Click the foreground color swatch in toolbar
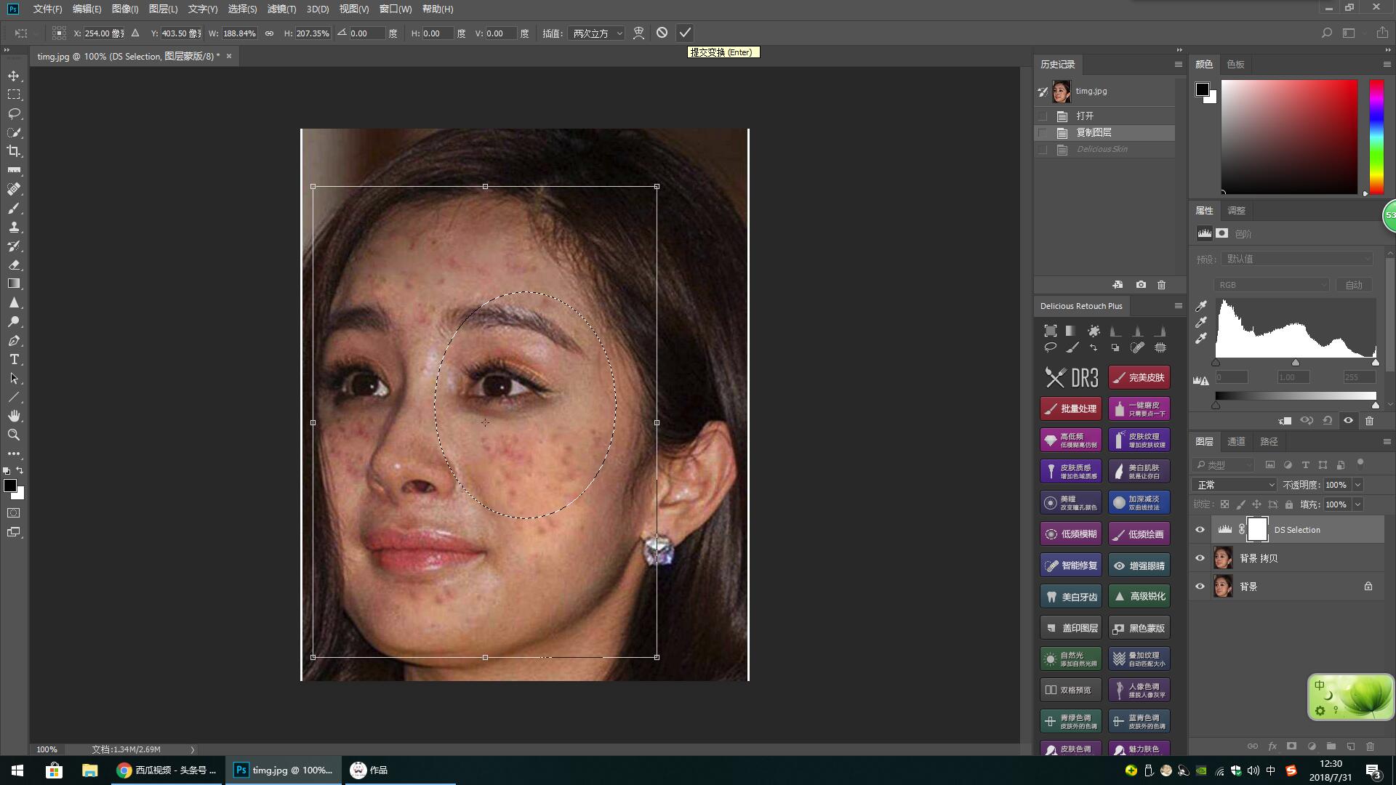The width and height of the screenshot is (1396, 785). [x=10, y=486]
